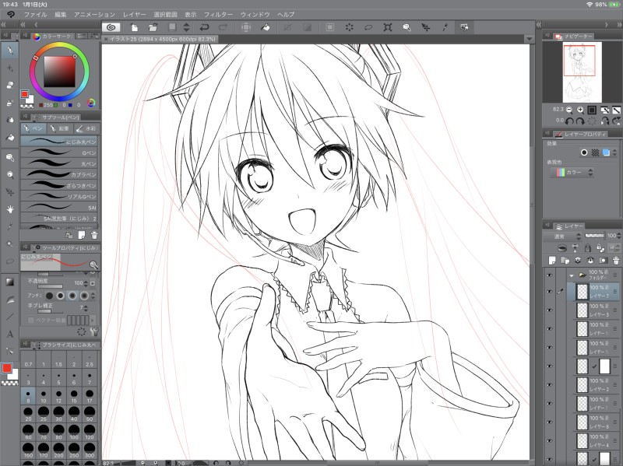This screenshot has height=466, width=623.
Task: Choose the リアルGペン sub tool
Action: (x=60, y=197)
